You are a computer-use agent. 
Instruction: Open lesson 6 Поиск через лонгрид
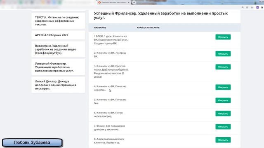pyautogui.click(x=223, y=113)
